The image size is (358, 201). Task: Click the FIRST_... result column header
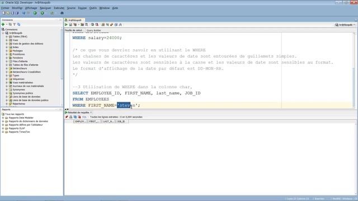click(94, 122)
